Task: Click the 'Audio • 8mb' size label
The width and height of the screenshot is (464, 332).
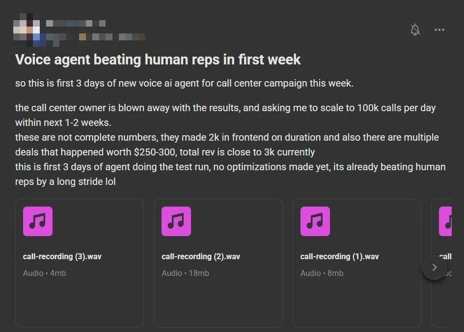Action: click(x=322, y=273)
